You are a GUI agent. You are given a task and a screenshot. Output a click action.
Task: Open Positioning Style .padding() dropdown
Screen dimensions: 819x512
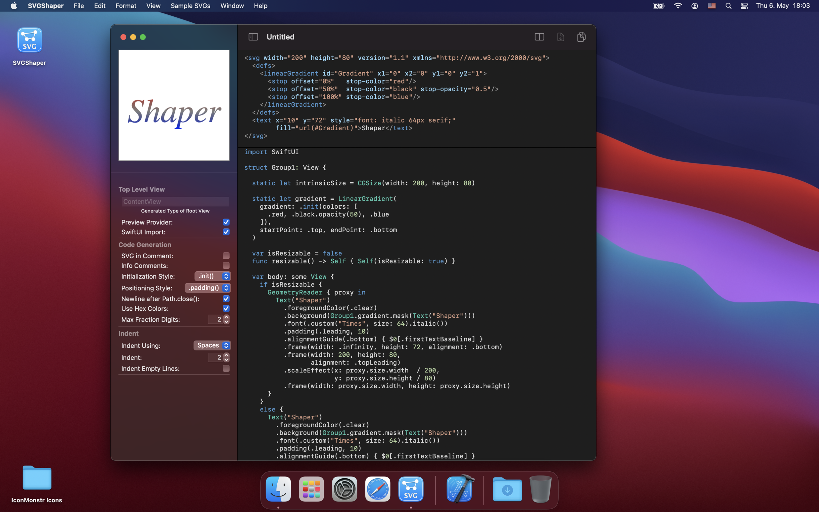pos(208,288)
